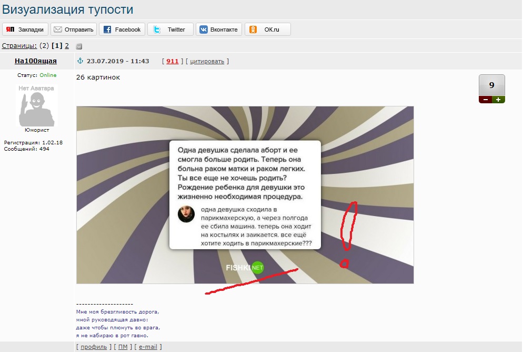This screenshot has height=352, width=523.
Task: Click the Отправить email share button
Action: point(74,30)
